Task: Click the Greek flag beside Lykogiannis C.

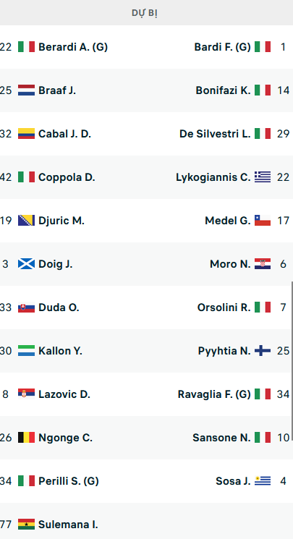Action: coord(263,177)
